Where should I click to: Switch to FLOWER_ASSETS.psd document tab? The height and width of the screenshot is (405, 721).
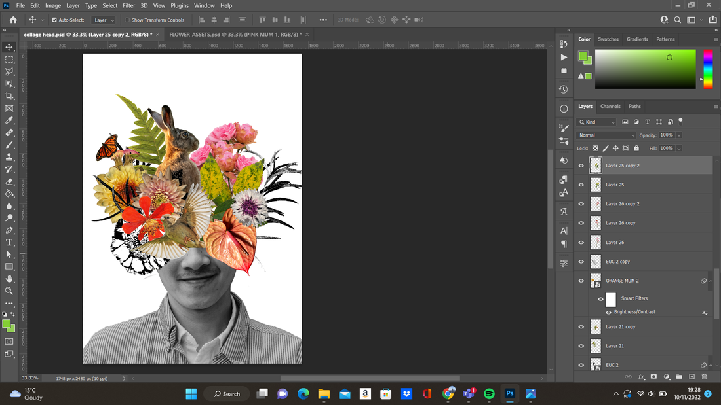click(x=235, y=35)
